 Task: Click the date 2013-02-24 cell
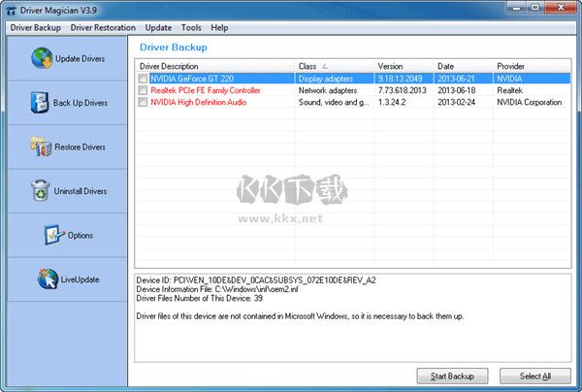(457, 102)
